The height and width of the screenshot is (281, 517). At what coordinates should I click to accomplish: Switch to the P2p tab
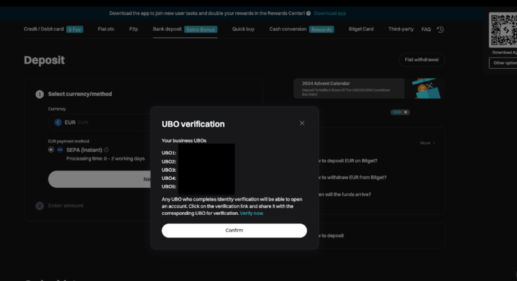[x=134, y=29]
